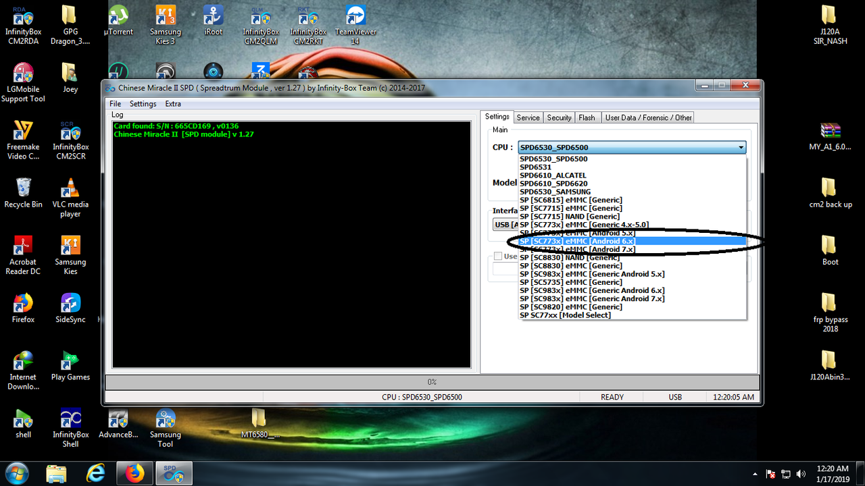The image size is (865, 486).
Task: Select SP [SC7715] NAND [Generic]
Action: pos(632,217)
